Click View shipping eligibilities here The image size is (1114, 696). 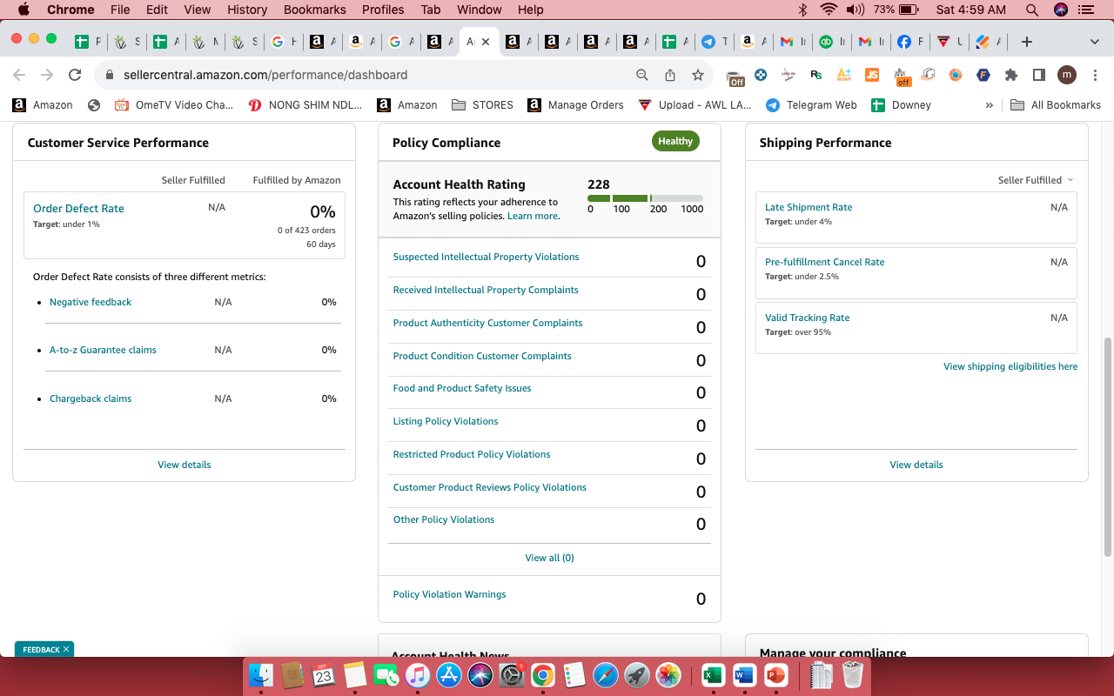coord(1010,366)
